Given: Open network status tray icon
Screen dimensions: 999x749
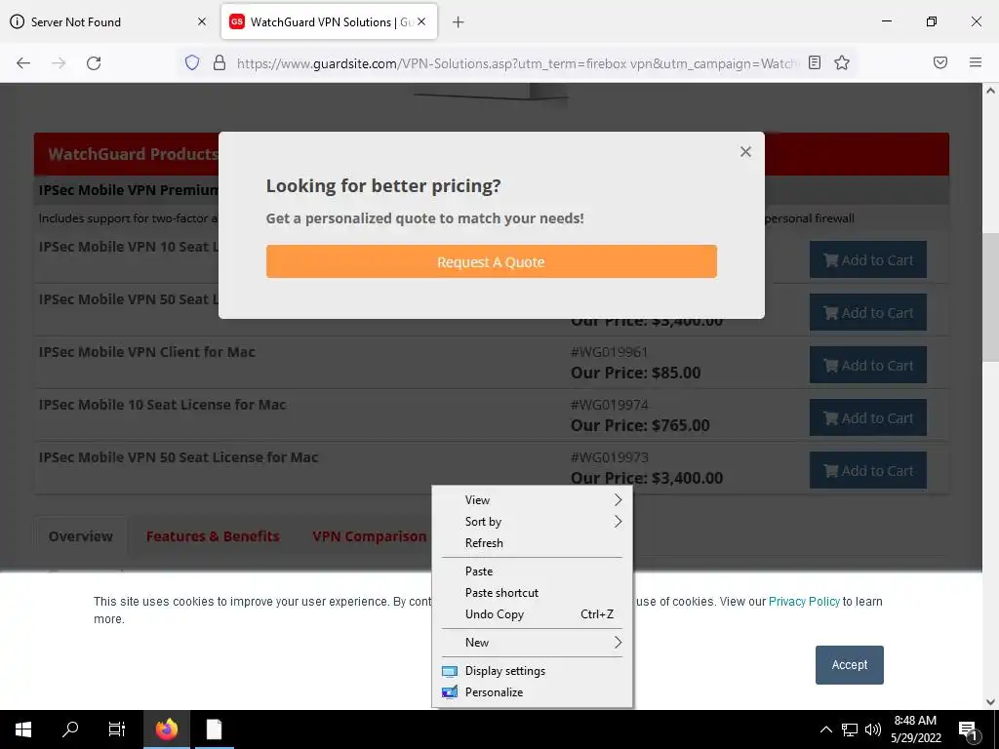Looking at the screenshot, I should [850, 729].
